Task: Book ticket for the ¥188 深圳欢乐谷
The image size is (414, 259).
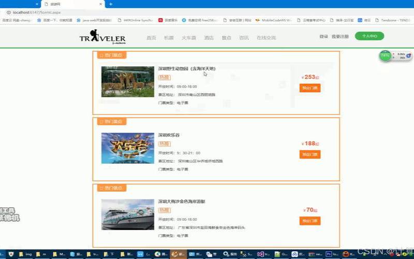Action: 310,154
